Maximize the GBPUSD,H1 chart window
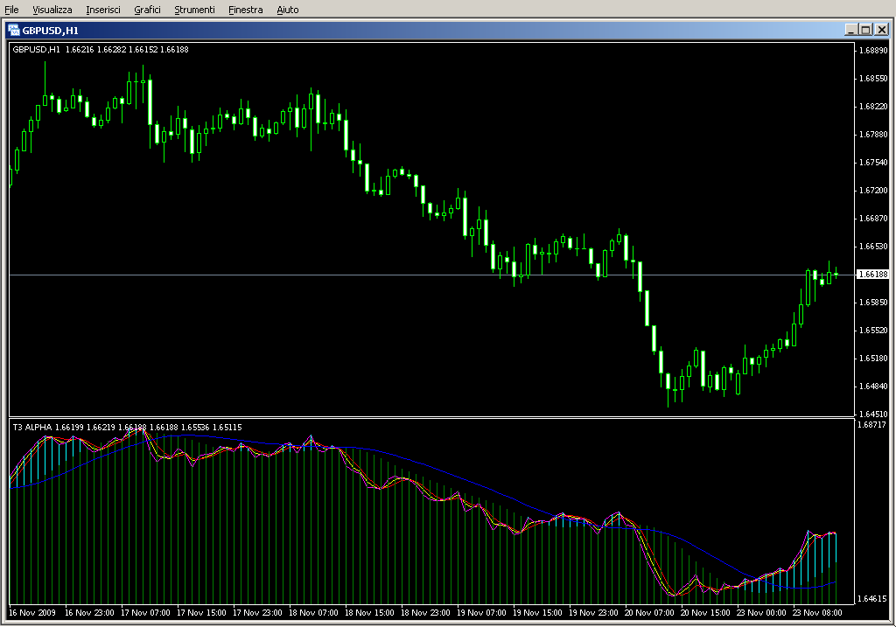 point(865,30)
